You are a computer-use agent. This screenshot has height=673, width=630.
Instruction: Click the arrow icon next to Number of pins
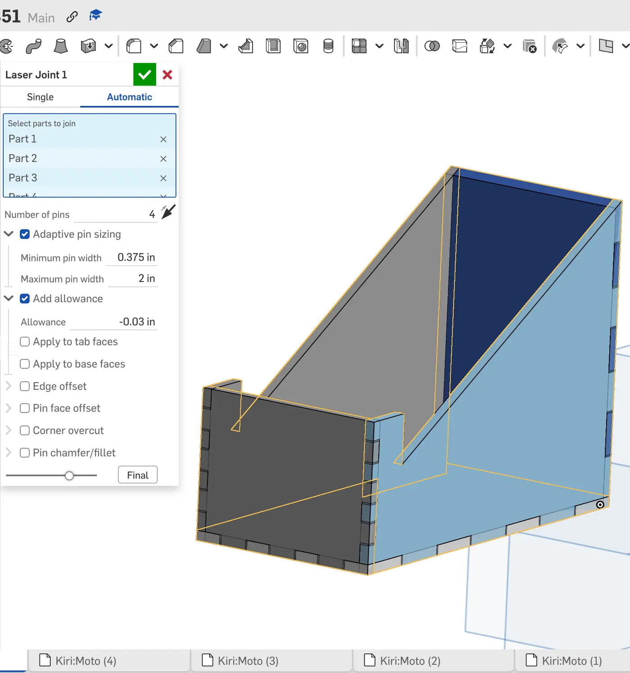click(x=168, y=212)
